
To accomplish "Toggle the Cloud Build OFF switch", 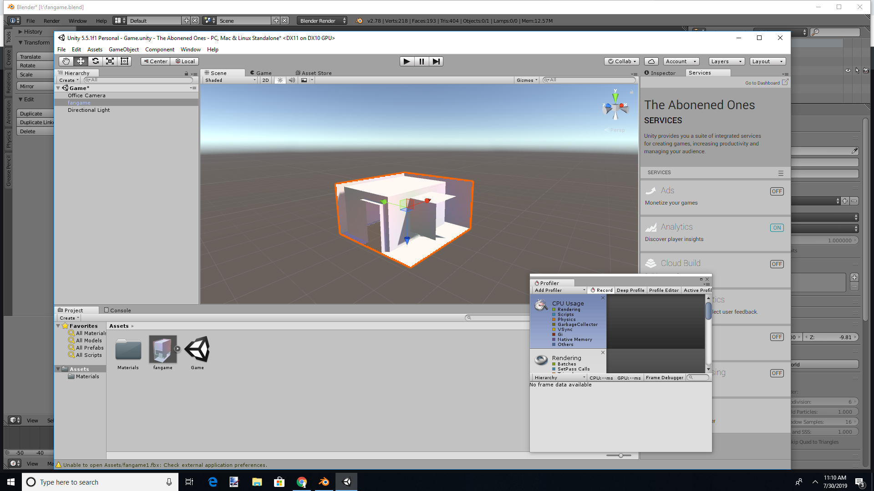I will tap(777, 264).
